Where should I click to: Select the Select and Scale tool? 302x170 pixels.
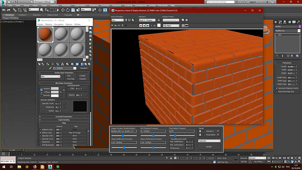73,10
